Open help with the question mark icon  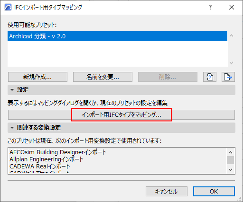coord(210,7)
